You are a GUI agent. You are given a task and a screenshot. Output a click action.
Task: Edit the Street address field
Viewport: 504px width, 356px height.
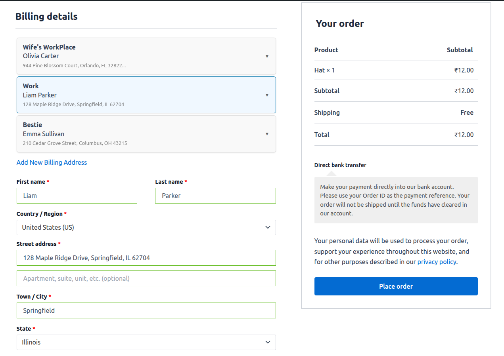coord(146,258)
